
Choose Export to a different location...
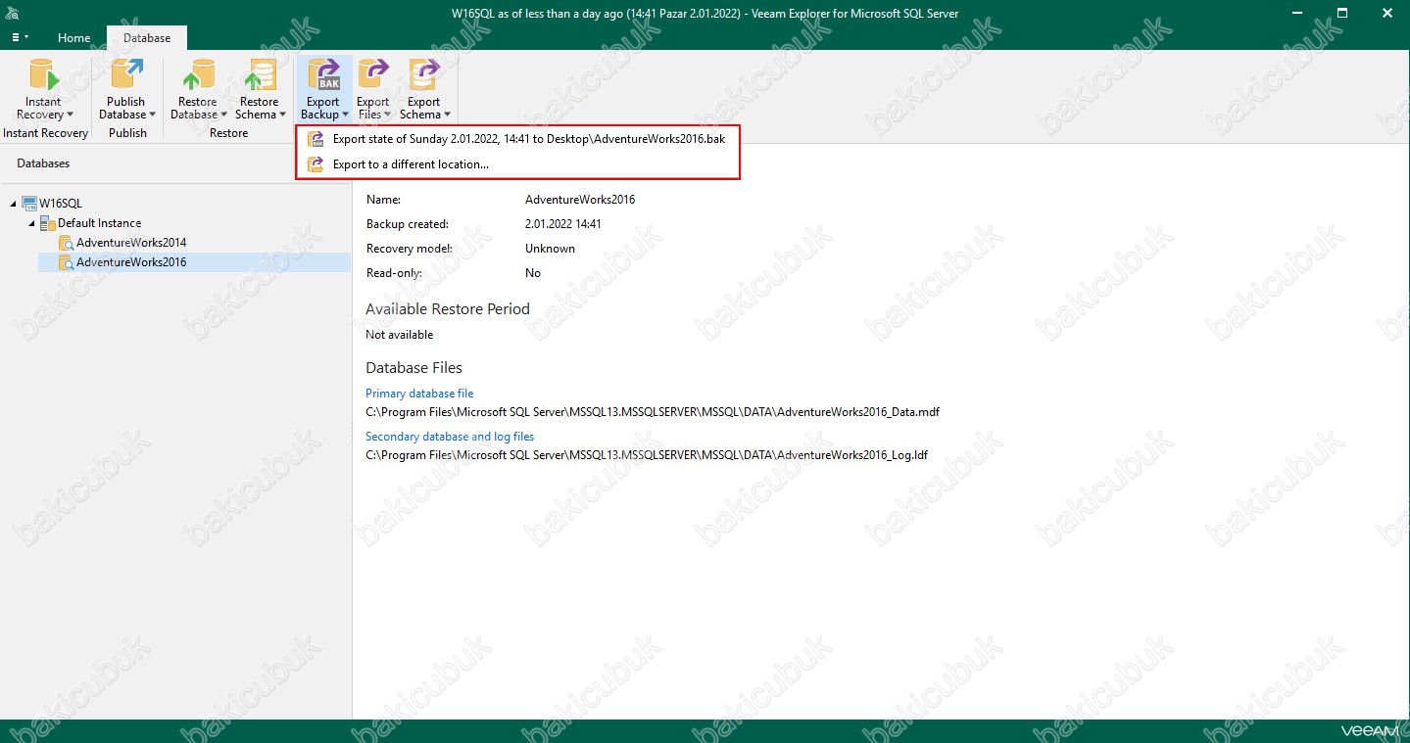point(517,164)
